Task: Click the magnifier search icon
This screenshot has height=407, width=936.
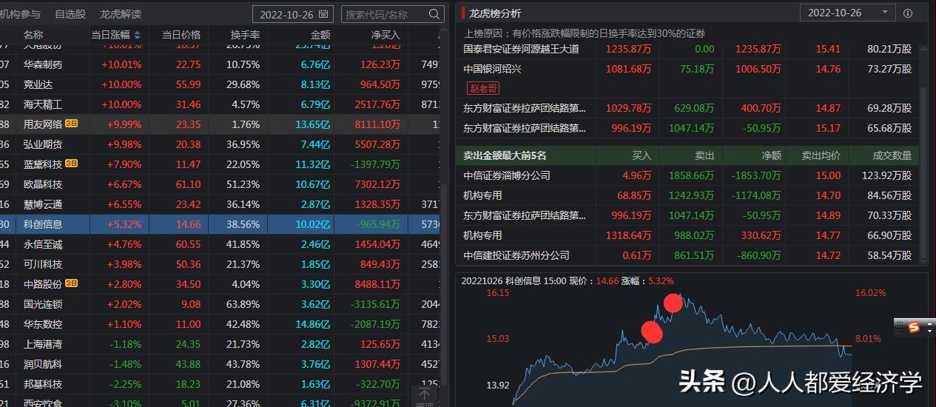Action: pyautogui.click(x=435, y=14)
